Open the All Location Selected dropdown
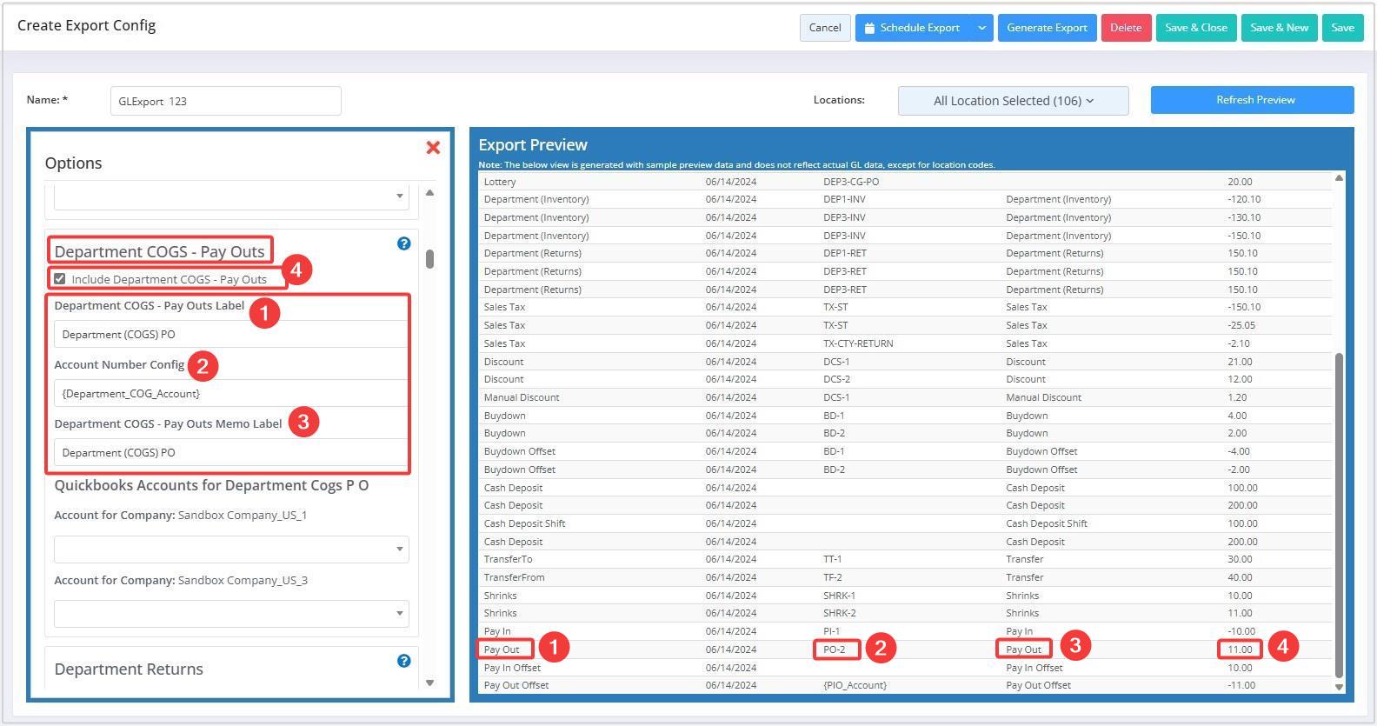The image size is (1377, 726). point(1013,101)
